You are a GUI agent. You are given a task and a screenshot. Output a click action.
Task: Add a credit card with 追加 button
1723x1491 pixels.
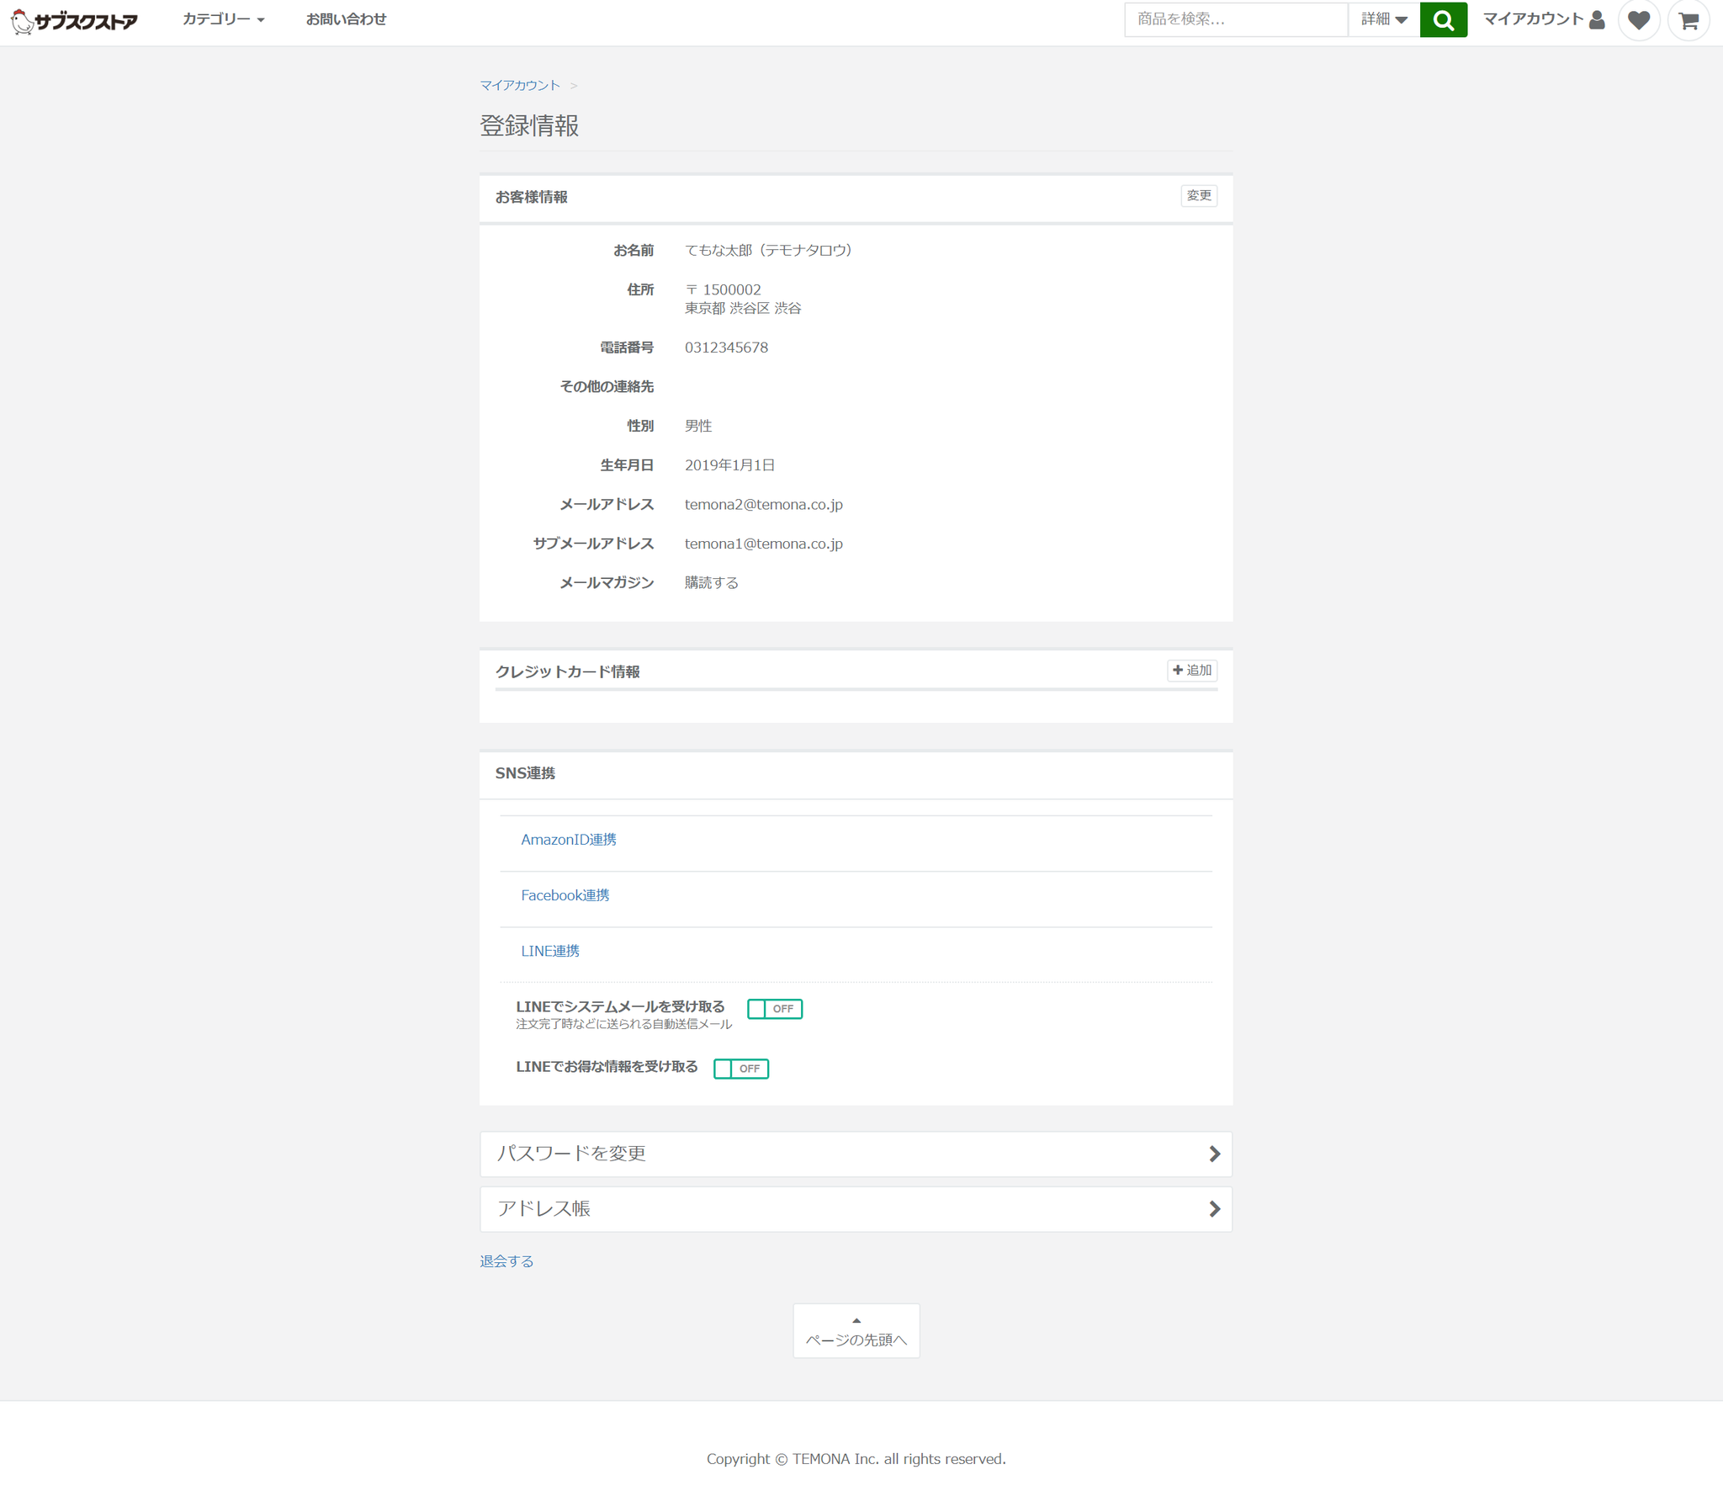tap(1192, 671)
